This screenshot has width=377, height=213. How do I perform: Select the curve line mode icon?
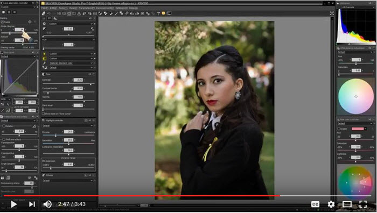pyautogui.click(x=3, y=110)
